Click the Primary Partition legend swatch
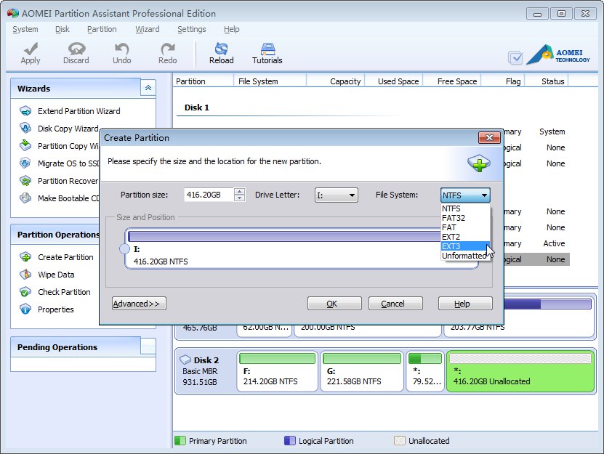 [180, 440]
